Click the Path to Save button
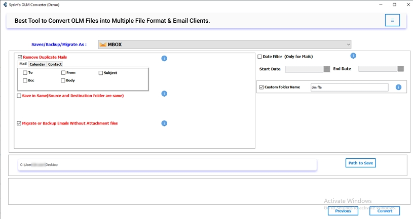This screenshot has height=219, width=413. 361,163
